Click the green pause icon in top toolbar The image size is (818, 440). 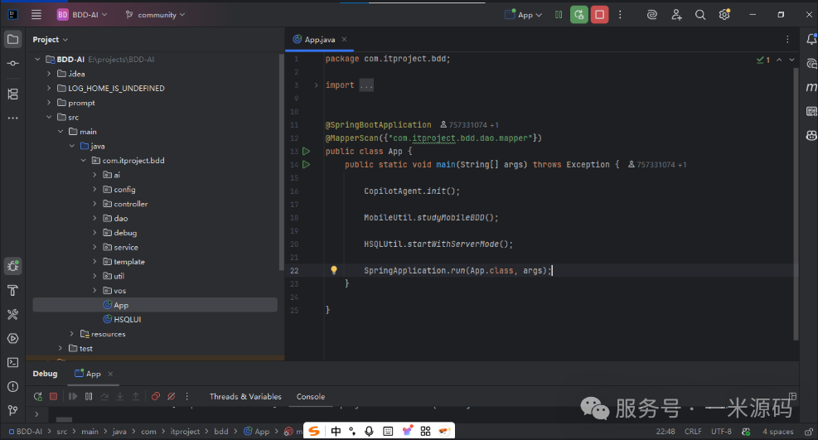(x=559, y=15)
